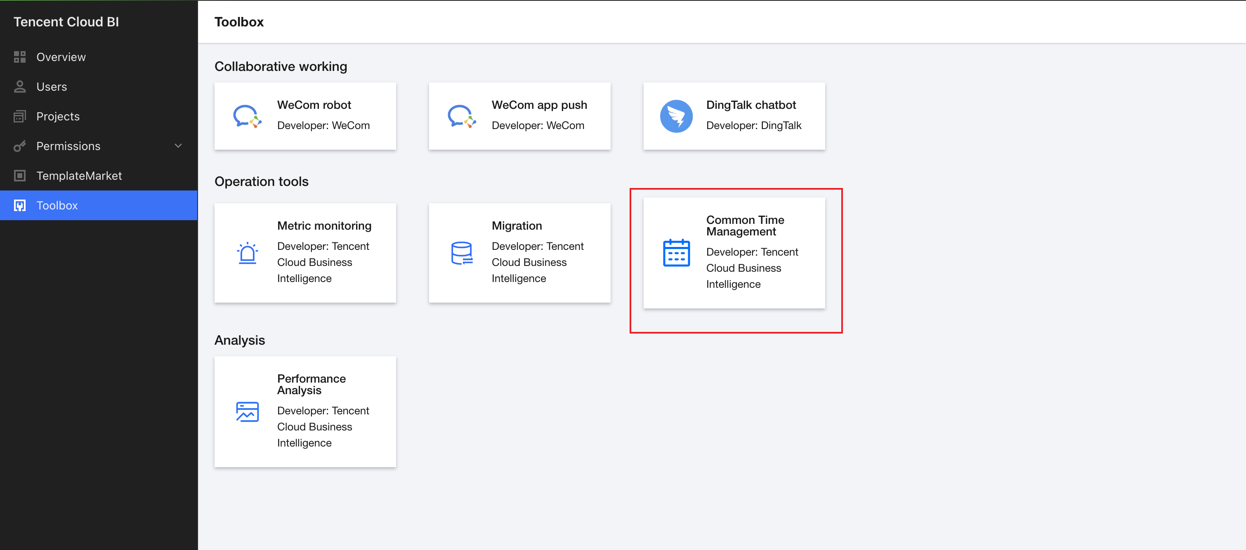The image size is (1246, 550).
Task: Open the WeCom app push card
Action: point(519,116)
